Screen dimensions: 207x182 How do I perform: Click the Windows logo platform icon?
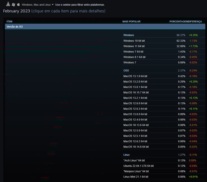(x=13, y=5)
